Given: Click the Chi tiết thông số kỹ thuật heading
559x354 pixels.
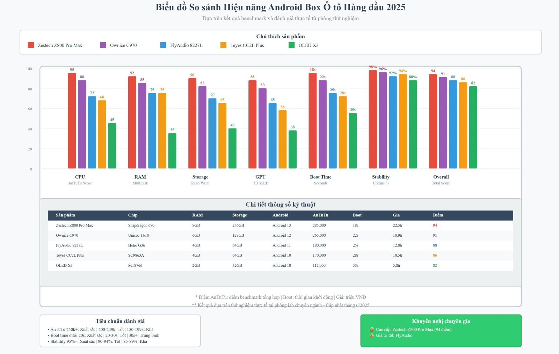Looking at the screenshot, I should tap(281, 205).
